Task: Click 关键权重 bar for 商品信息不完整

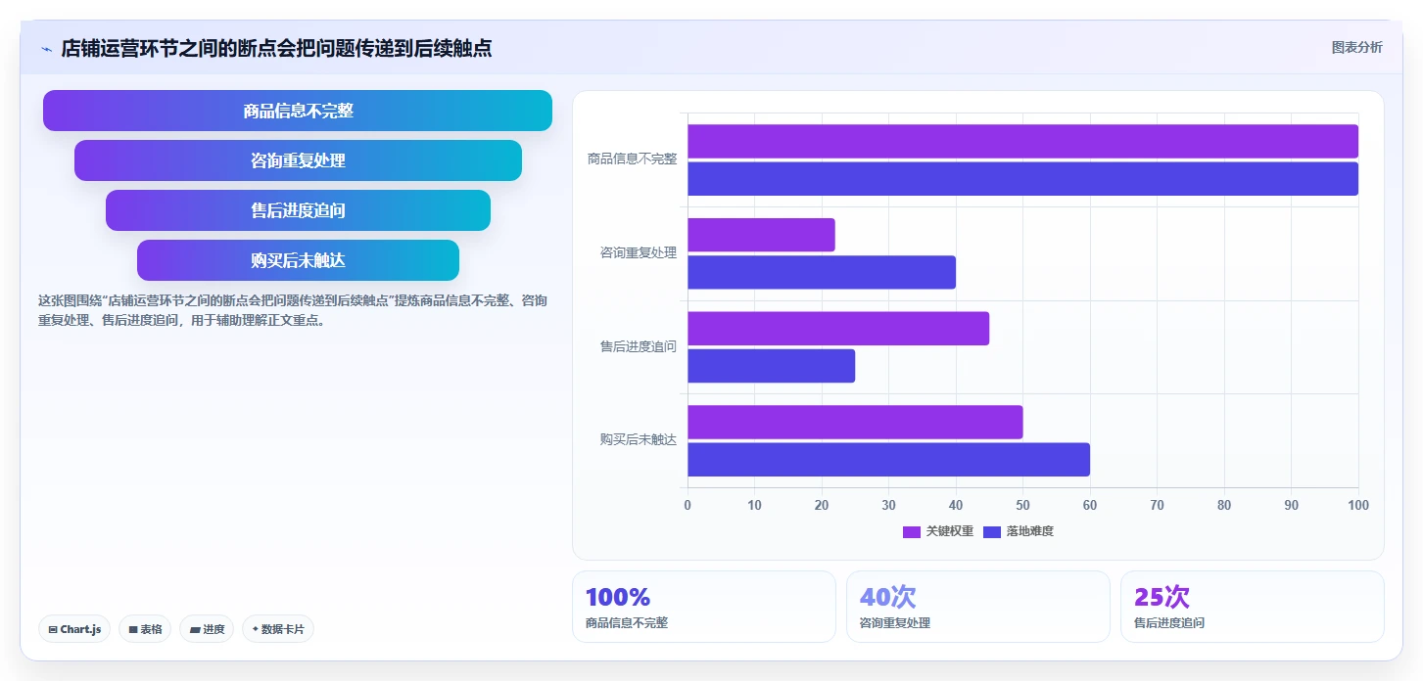Action: click(1022, 141)
